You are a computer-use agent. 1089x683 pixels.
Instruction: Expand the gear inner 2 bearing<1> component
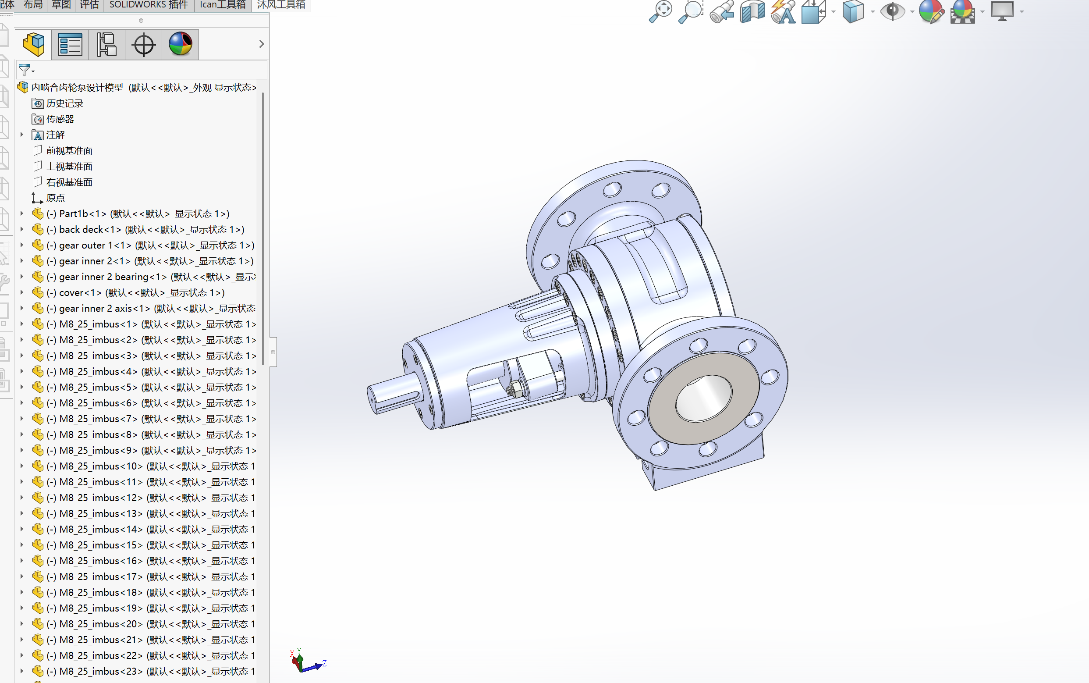coord(21,277)
